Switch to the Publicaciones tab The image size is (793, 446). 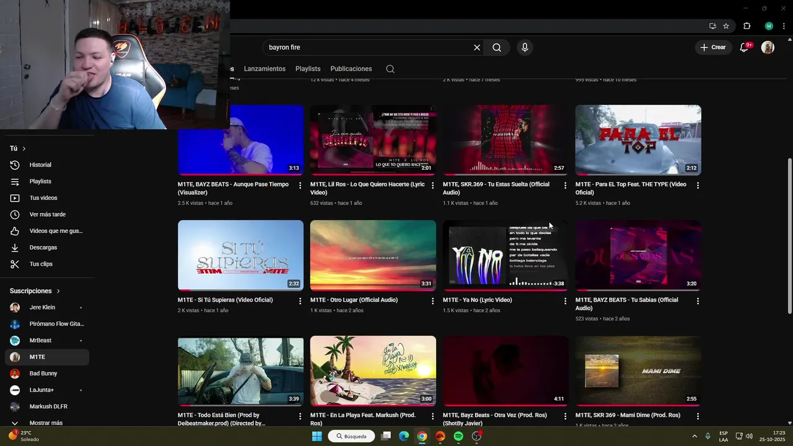pyautogui.click(x=351, y=69)
